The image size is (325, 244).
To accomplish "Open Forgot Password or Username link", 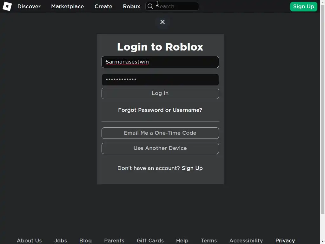I will click(160, 110).
